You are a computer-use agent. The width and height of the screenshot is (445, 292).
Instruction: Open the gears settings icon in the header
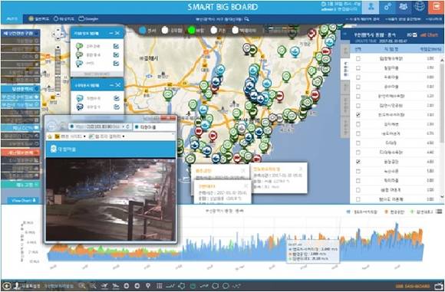387,8
